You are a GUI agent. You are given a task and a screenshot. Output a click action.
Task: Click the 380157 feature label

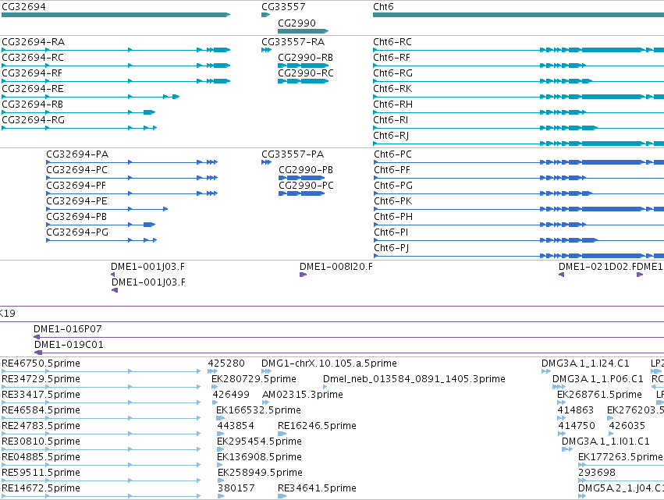tap(236, 488)
